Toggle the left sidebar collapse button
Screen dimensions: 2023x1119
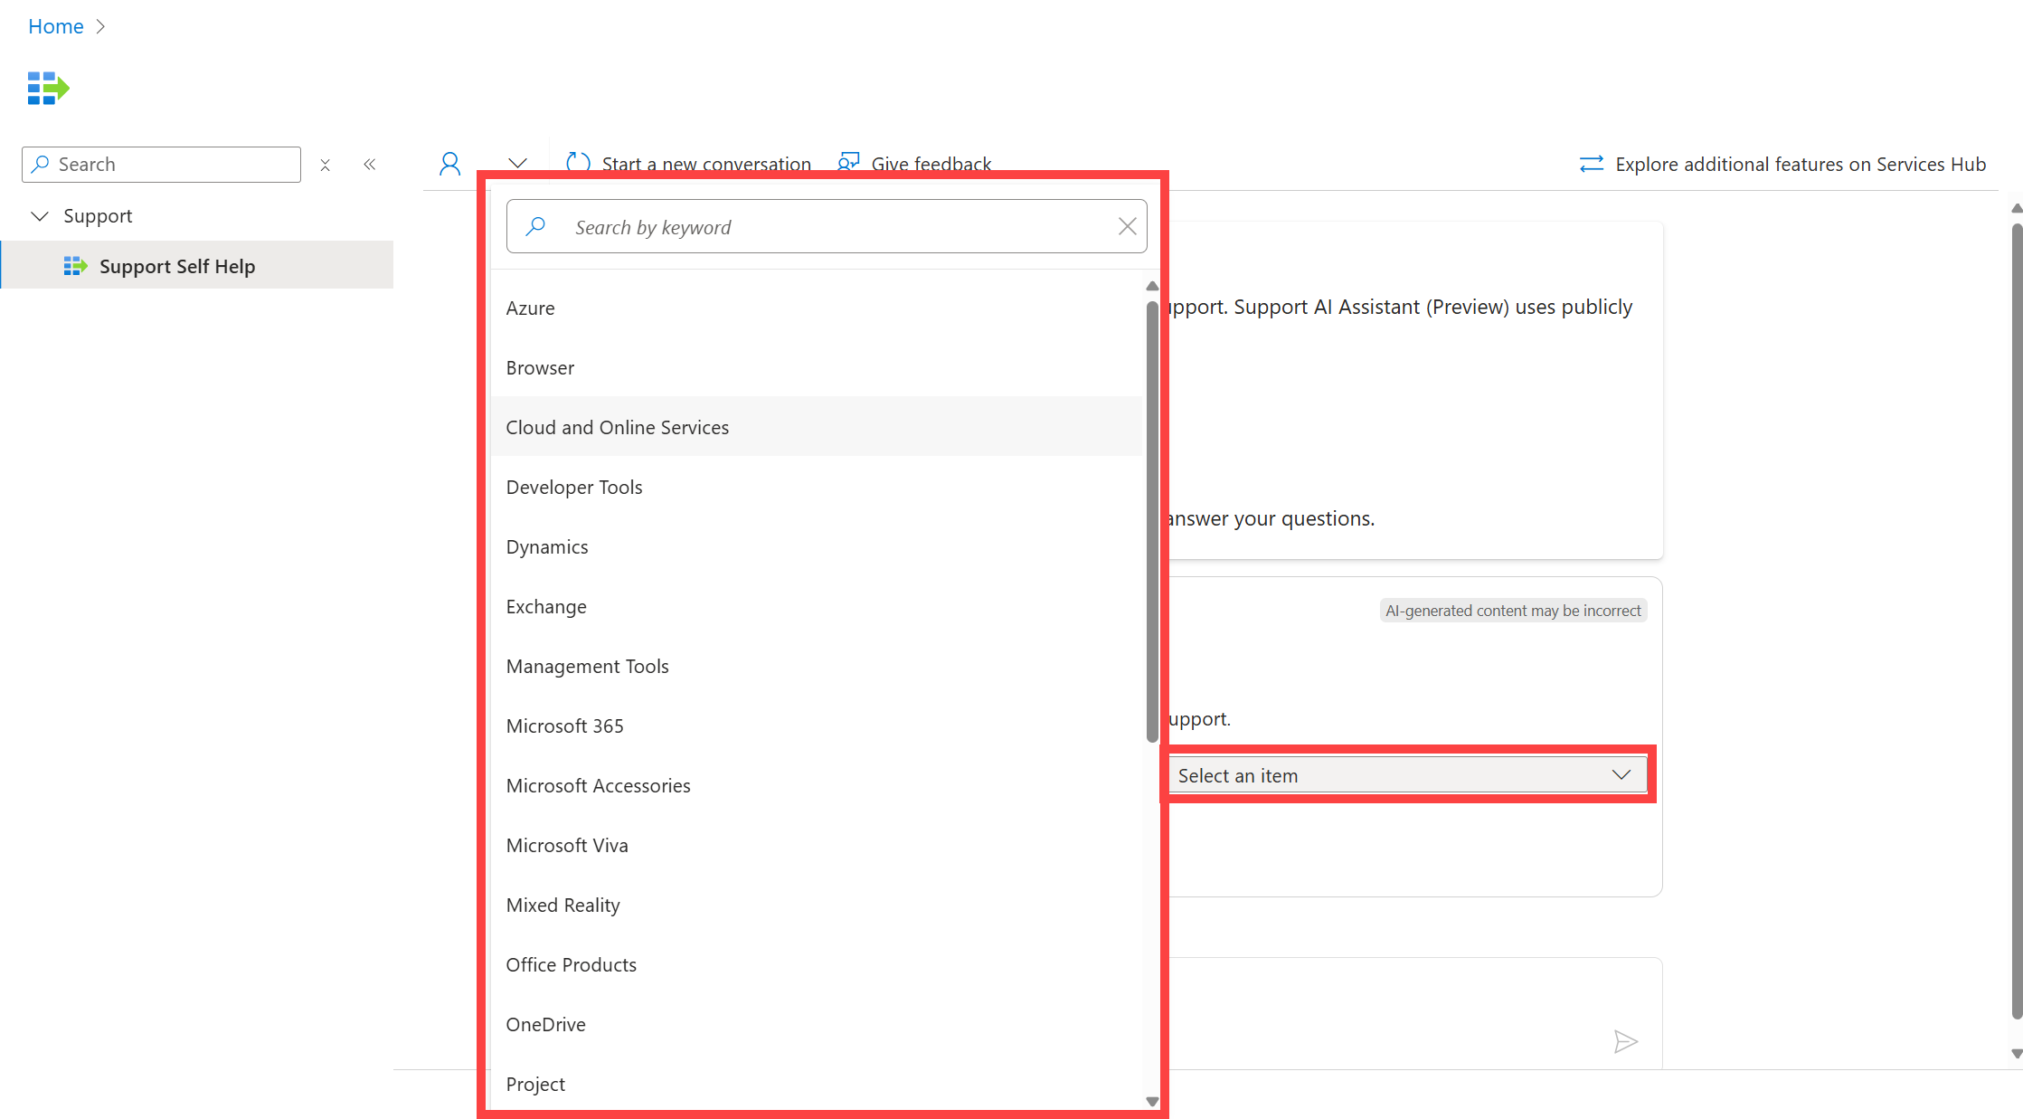(372, 164)
